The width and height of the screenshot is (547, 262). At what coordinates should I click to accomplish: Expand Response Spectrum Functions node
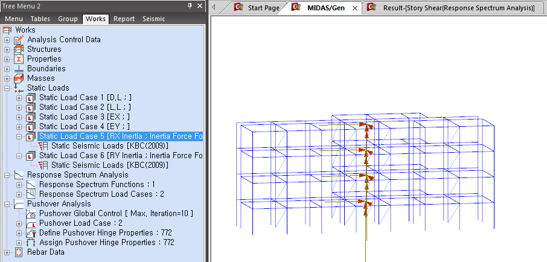[19, 185]
